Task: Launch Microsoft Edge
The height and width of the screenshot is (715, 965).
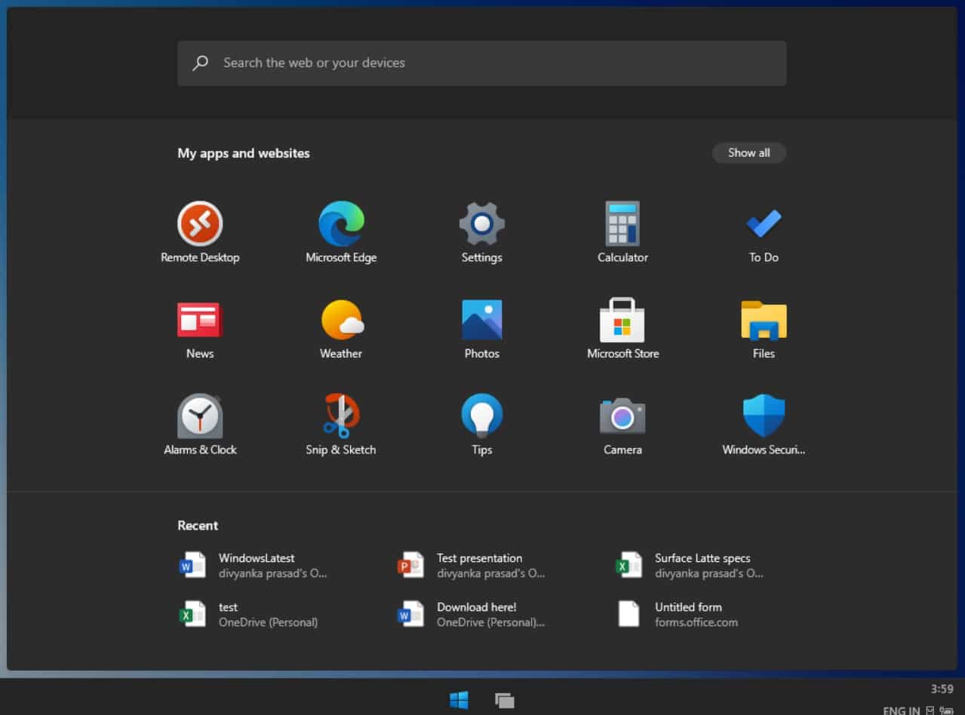Action: (x=341, y=233)
